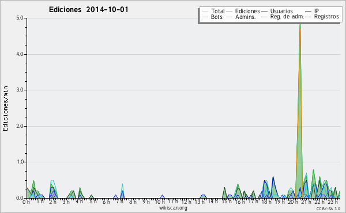This screenshot has width=346, height=213.
Task: Click the 3.0 y-axis label
Action: (20, 90)
